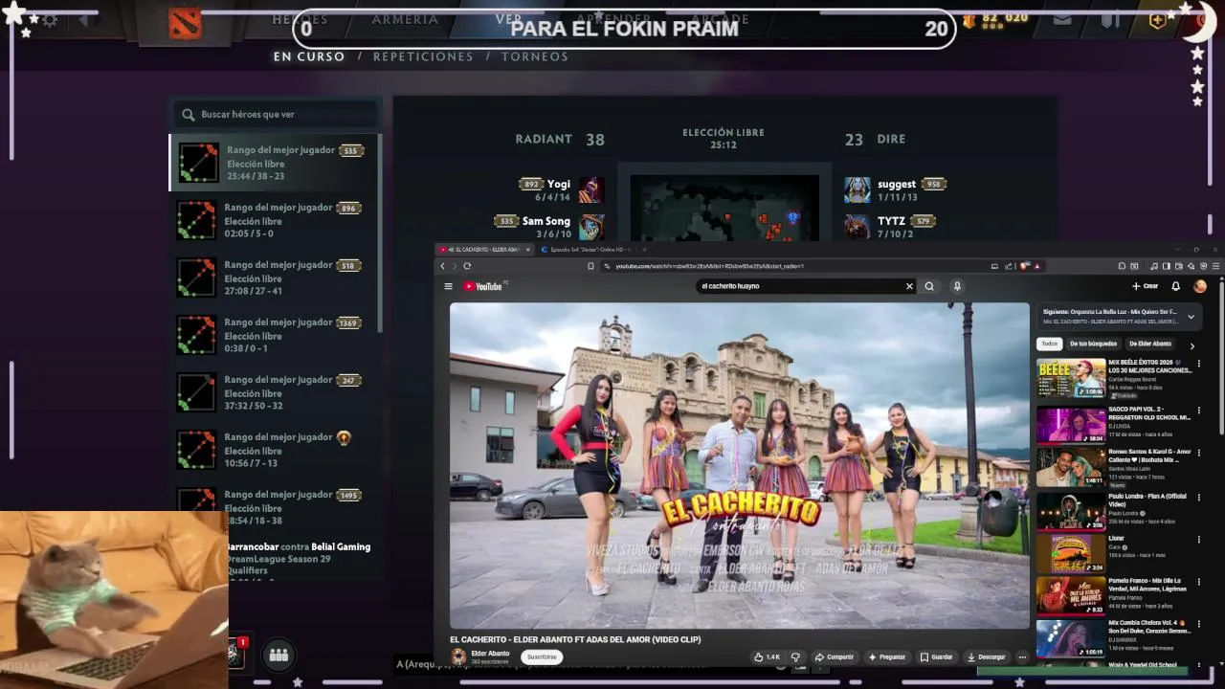Open options for Llorar video
This screenshot has width=1225, height=689.
pos(1198,540)
